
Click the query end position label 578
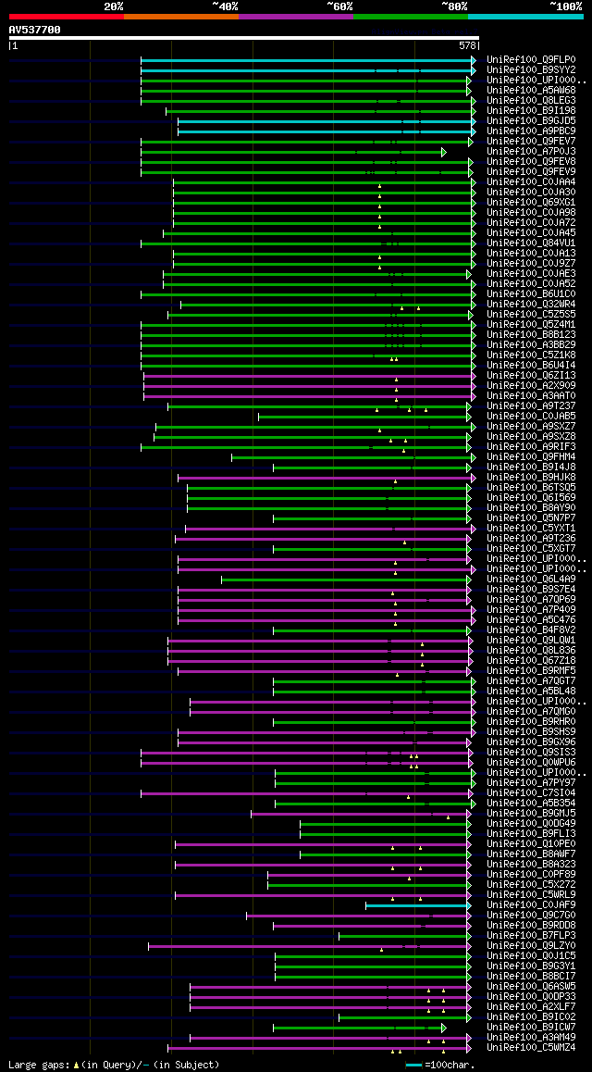(468, 45)
